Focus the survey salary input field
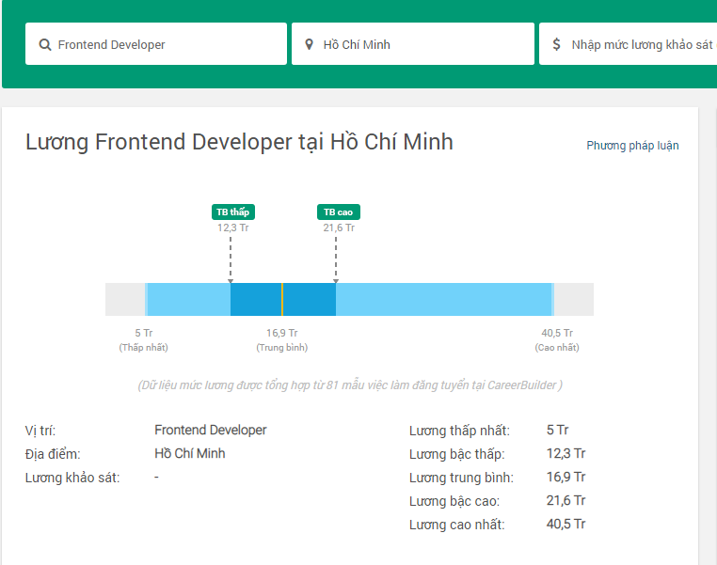 (x=628, y=44)
